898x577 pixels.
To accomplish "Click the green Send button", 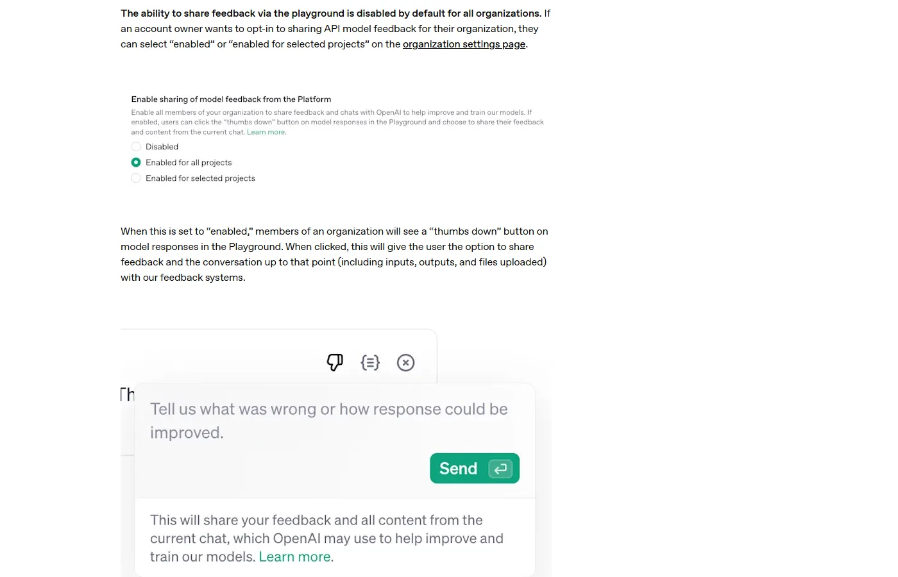I will [475, 469].
